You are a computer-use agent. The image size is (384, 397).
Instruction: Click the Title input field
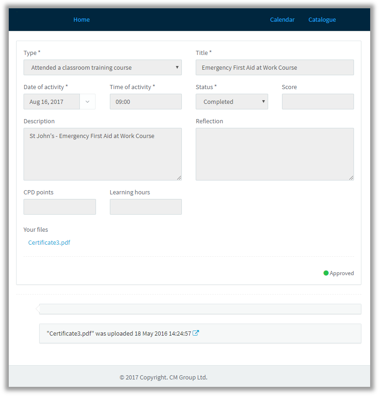point(275,67)
